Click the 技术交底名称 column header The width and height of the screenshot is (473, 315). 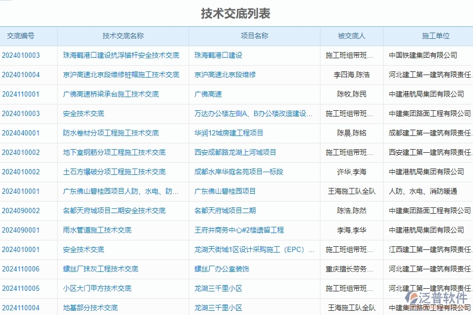(x=122, y=36)
